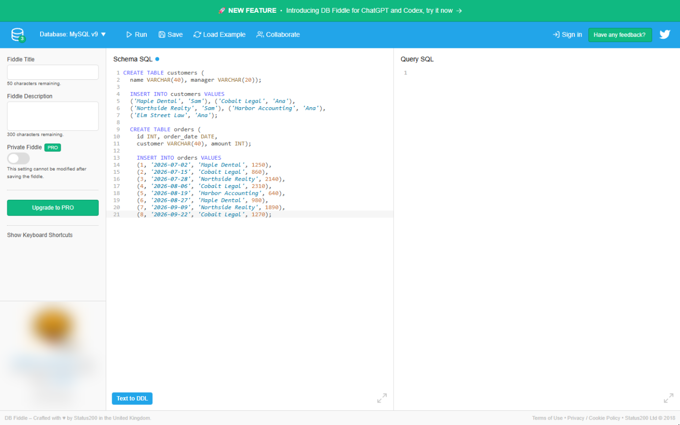Click Sign in
680x425 pixels.
coord(567,35)
